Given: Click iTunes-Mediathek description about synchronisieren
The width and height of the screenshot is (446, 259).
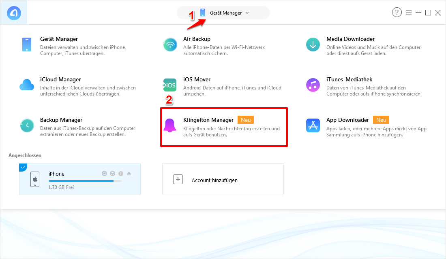Looking at the screenshot, I should tap(374, 91).
